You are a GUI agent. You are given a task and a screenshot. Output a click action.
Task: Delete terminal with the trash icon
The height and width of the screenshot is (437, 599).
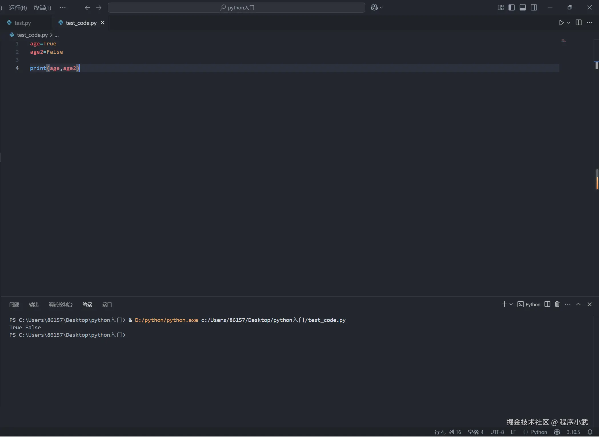click(557, 304)
